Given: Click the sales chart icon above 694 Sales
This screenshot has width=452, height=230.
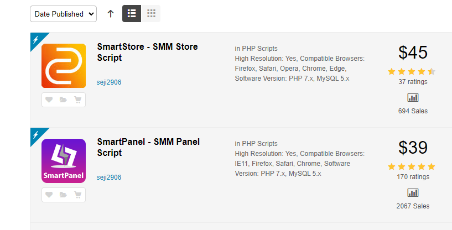Looking at the screenshot, I should pyautogui.click(x=413, y=98).
